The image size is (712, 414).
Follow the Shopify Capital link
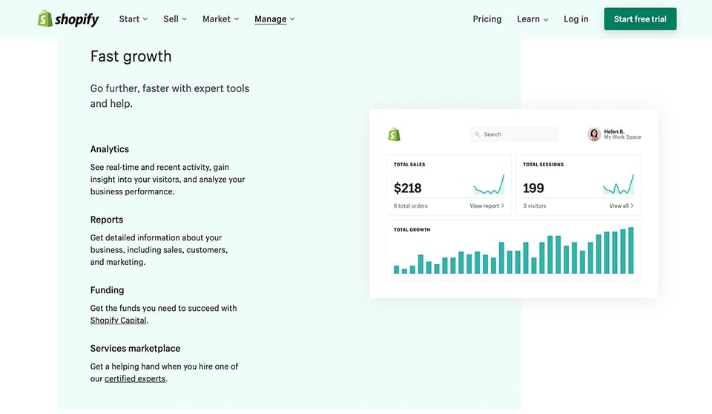click(118, 321)
